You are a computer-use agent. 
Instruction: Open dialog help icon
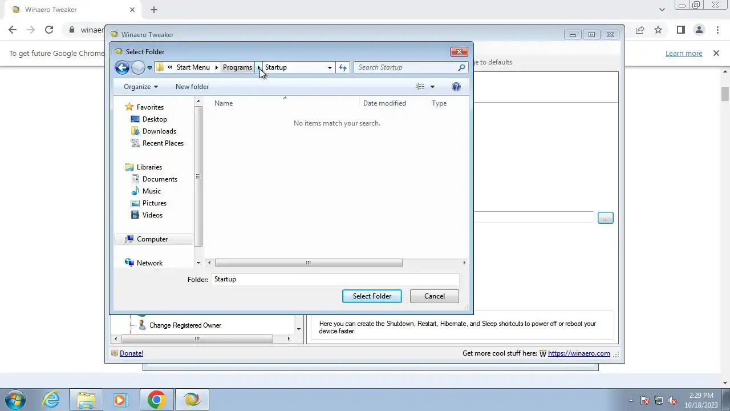[x=456, y=87]
